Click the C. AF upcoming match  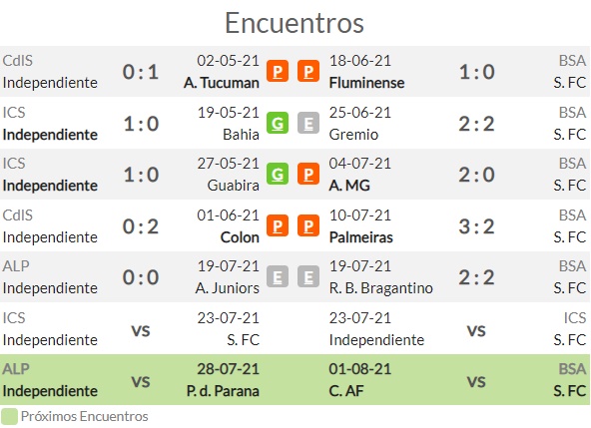coord(346,391)
